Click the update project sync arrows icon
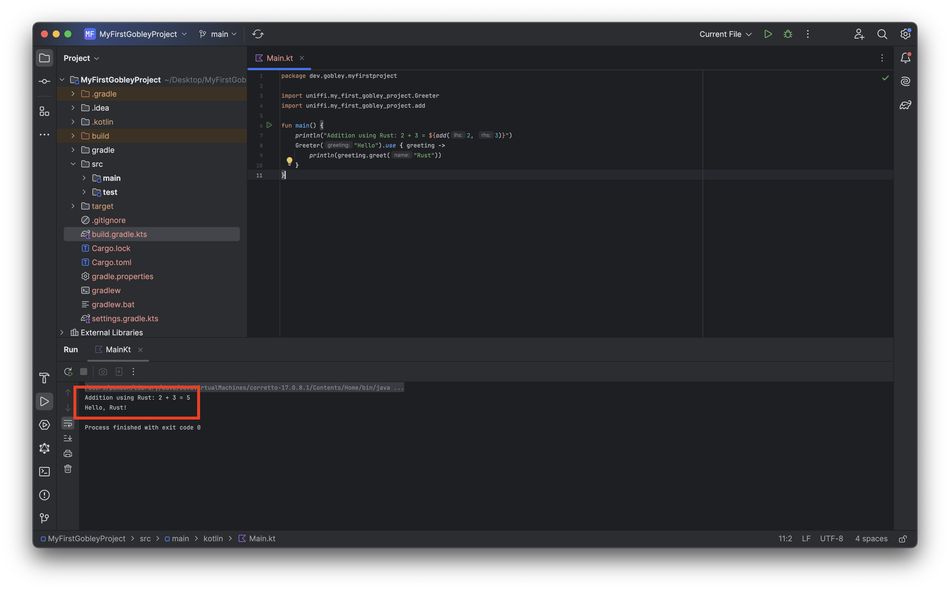The height and width of the screenshot is (591, 950). point(258,35)
